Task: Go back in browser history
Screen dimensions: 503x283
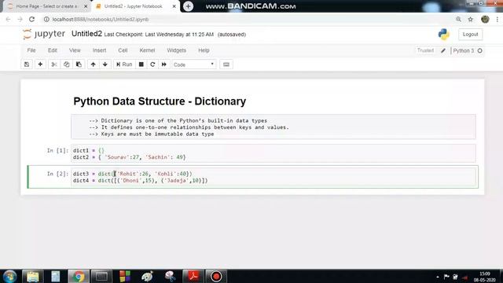Action: point(9,19)
